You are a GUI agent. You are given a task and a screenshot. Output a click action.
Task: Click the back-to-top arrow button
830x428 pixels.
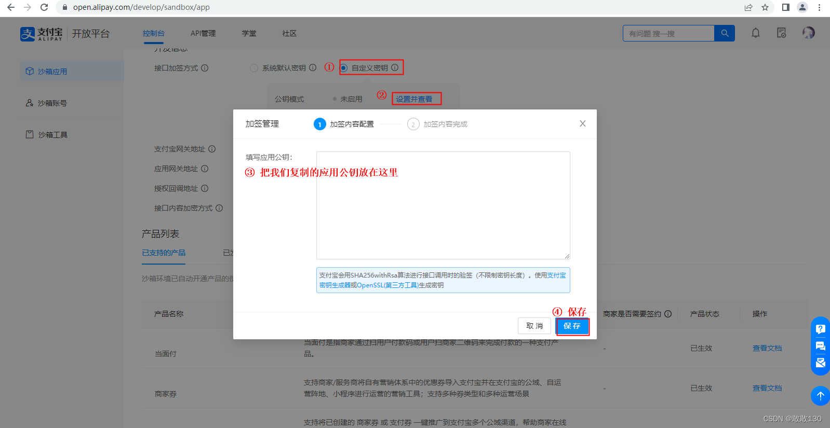pyautogui.click(x=821, y=396)
